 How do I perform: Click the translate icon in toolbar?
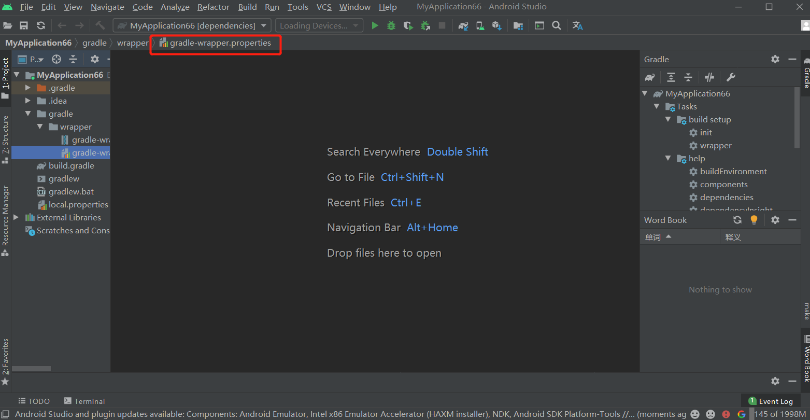(x=578, y=25)
